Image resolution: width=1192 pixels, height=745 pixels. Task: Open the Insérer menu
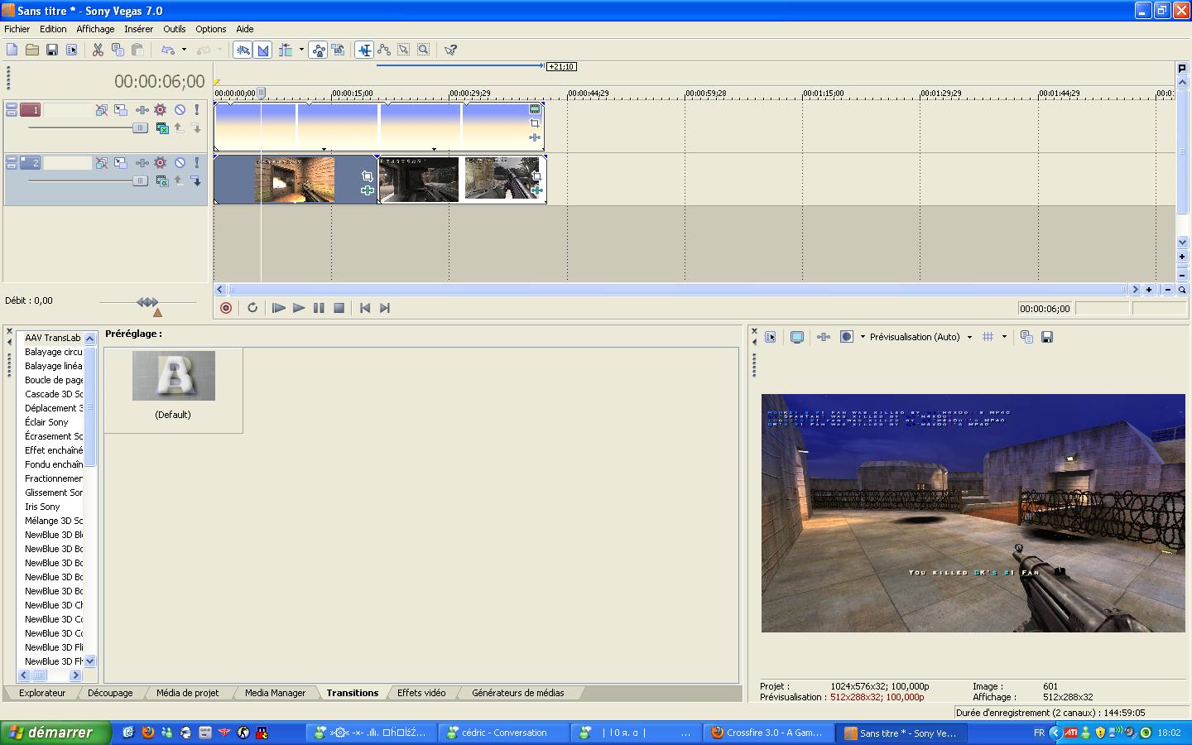coord(138,29)
